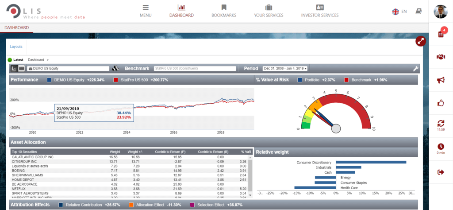Click red Benchmark VaR legend swatch
This screenshot has width=453, height=210.
346,80
